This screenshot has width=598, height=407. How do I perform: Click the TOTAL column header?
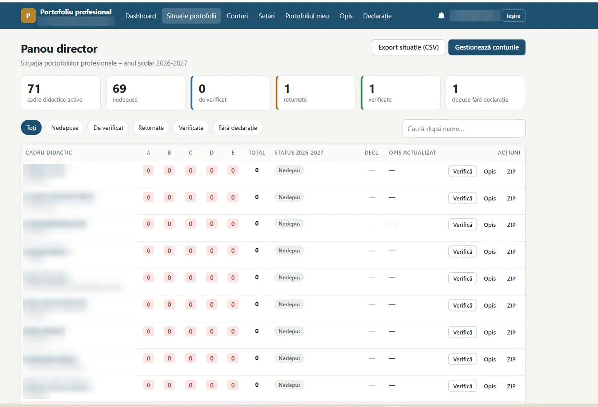(257, 153)
